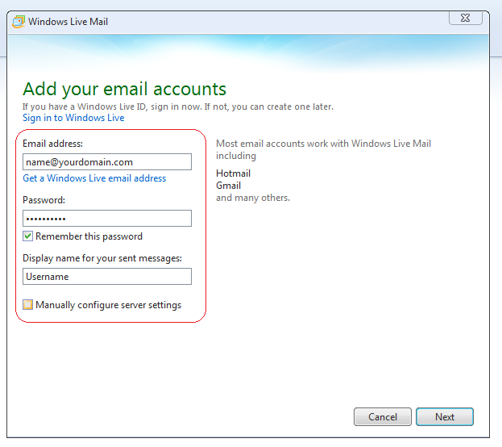Open the Sign in to Windows Live link
Image resolution: width=502 pixels, height=447 pixels.
(x=73, y=118)
